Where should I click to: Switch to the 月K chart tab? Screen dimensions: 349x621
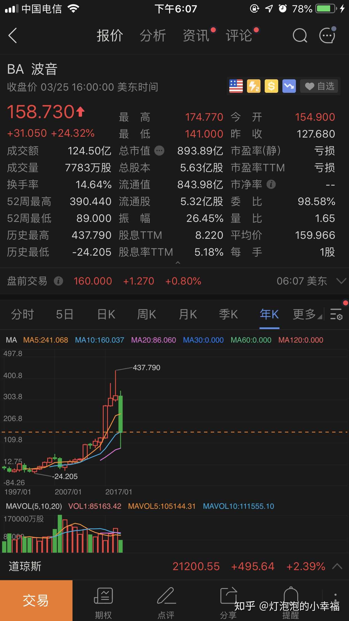coord(188,314)
